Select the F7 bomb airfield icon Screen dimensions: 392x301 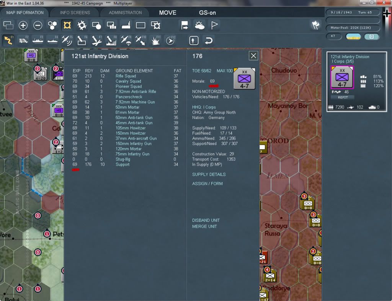pos(96,41)
